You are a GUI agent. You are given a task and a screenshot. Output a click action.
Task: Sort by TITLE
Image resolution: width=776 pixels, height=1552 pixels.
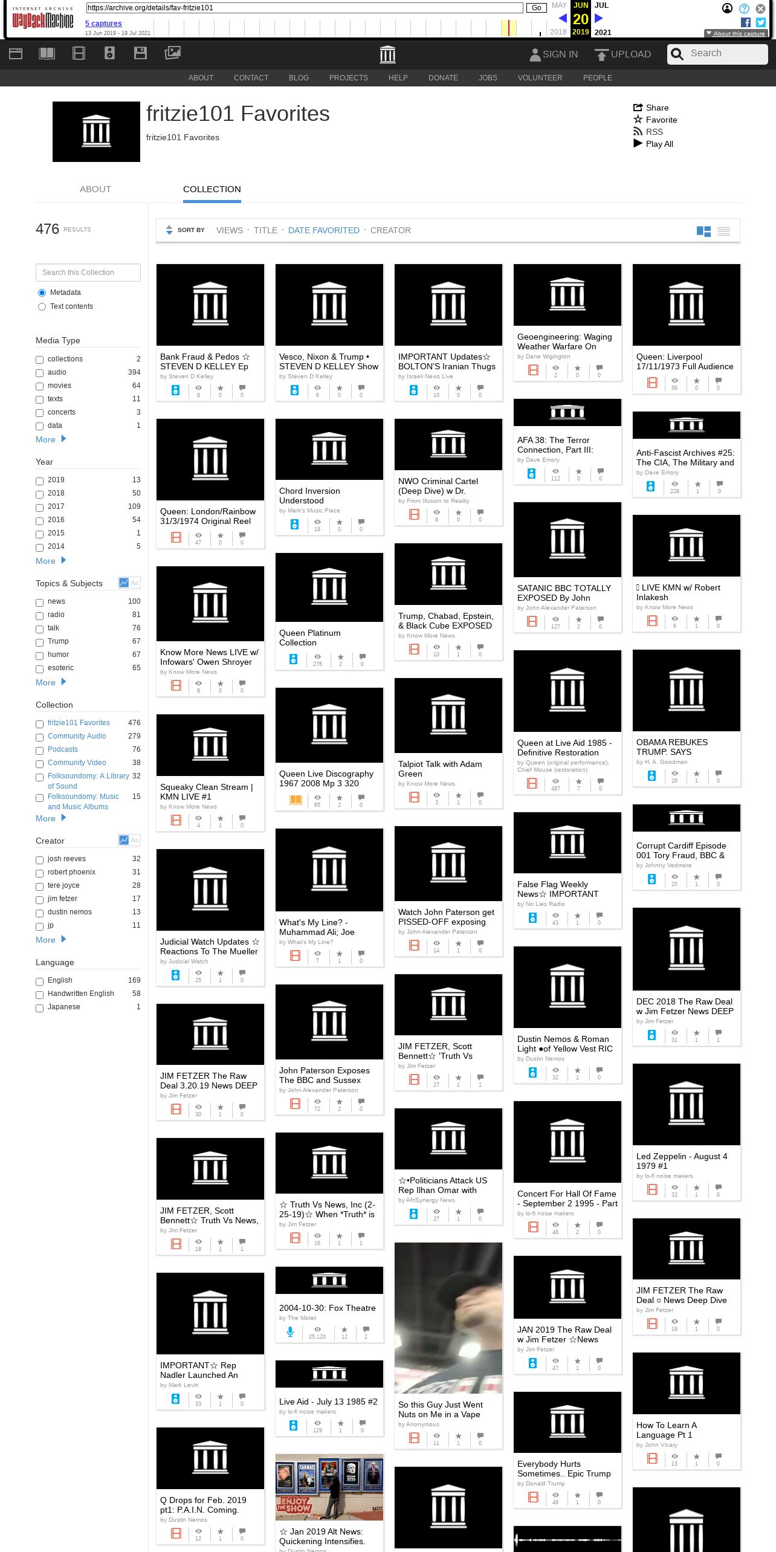click(265, 230)
